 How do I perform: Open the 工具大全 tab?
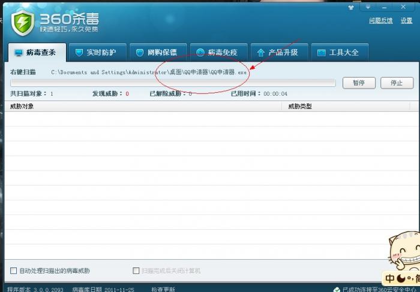pos(340,53)
